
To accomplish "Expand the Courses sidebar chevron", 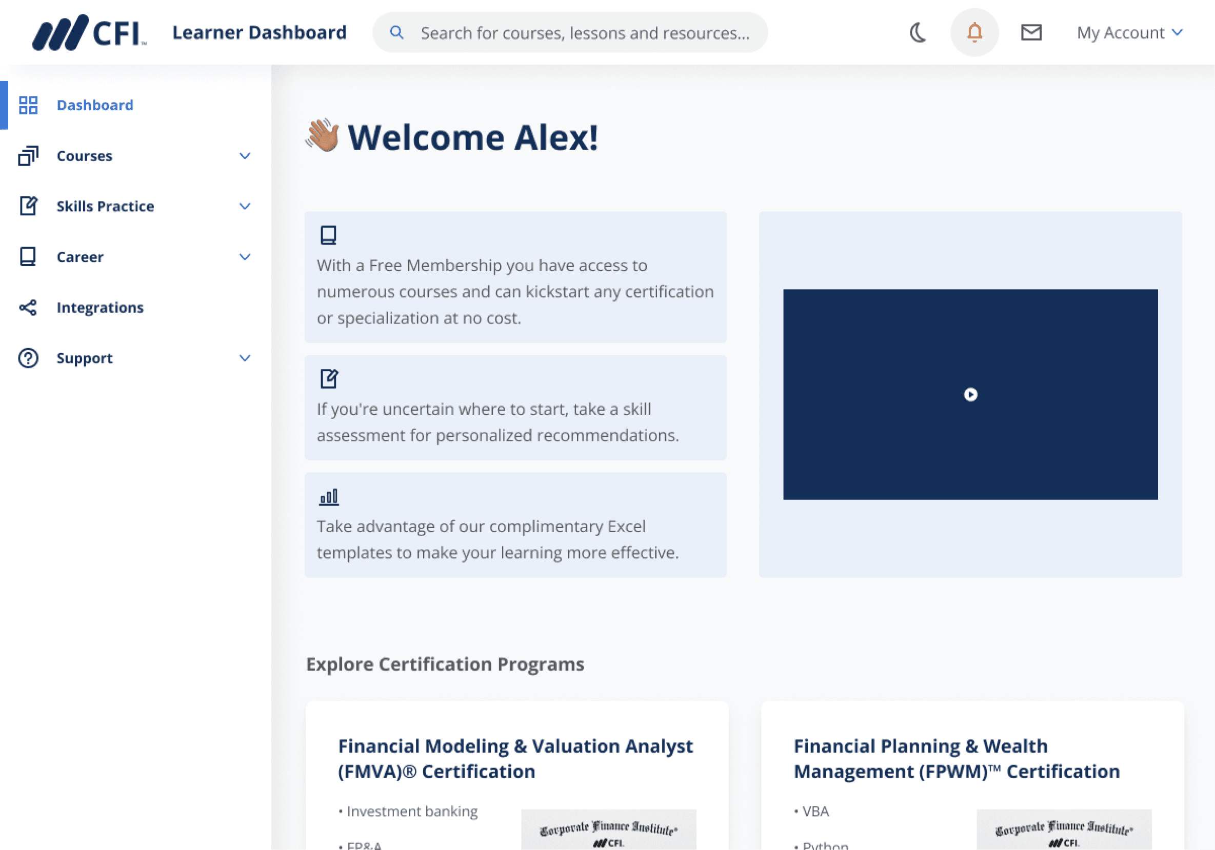I will (245, 155).
